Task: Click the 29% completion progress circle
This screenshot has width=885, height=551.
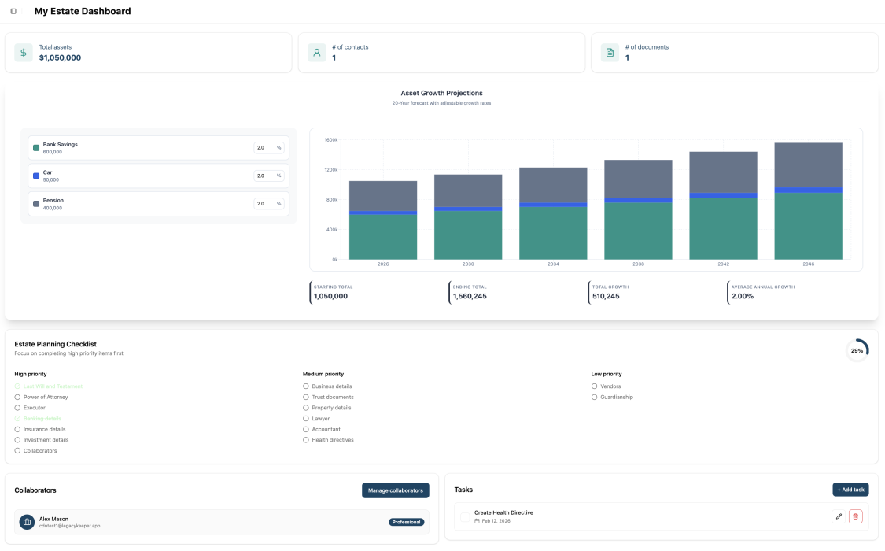Action: pyautogui.click(x=857, y=349)
